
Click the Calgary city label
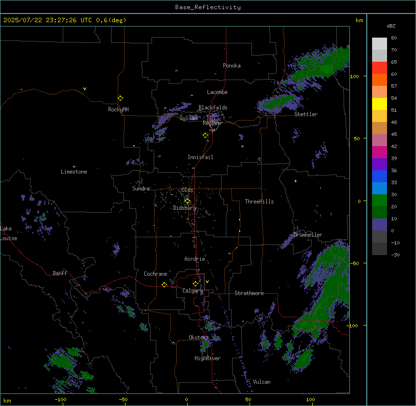193,291
